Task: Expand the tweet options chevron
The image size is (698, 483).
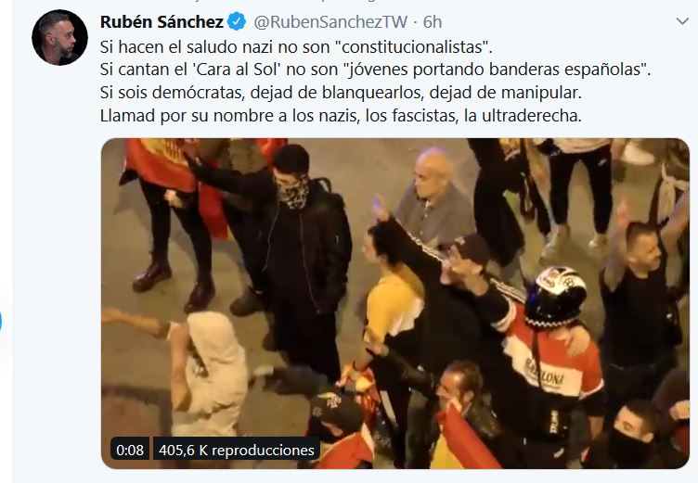Action: point(682,21)
